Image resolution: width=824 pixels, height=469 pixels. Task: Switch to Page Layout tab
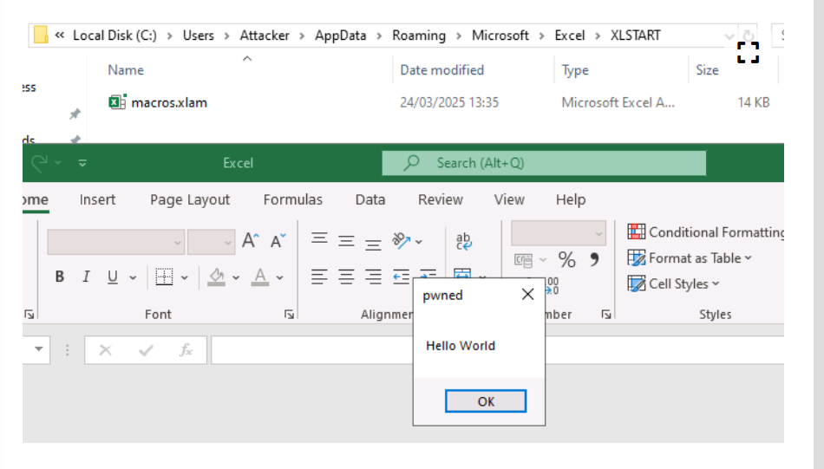[x=190, y=199]
